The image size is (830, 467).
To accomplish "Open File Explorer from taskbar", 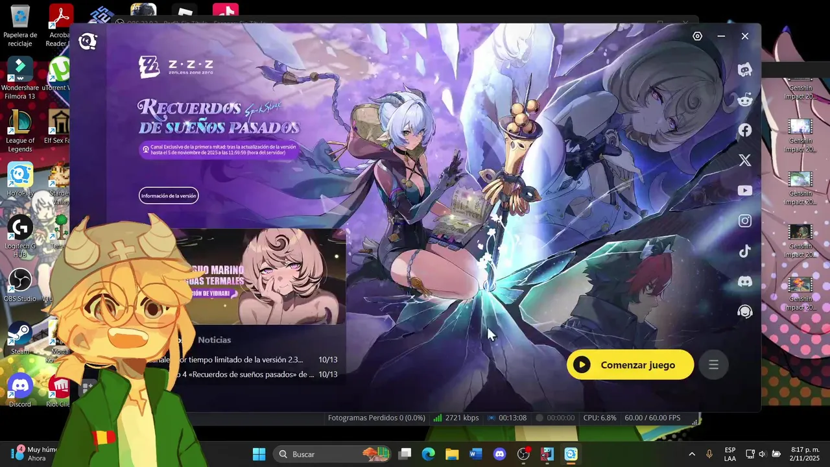I will (452, 454).
